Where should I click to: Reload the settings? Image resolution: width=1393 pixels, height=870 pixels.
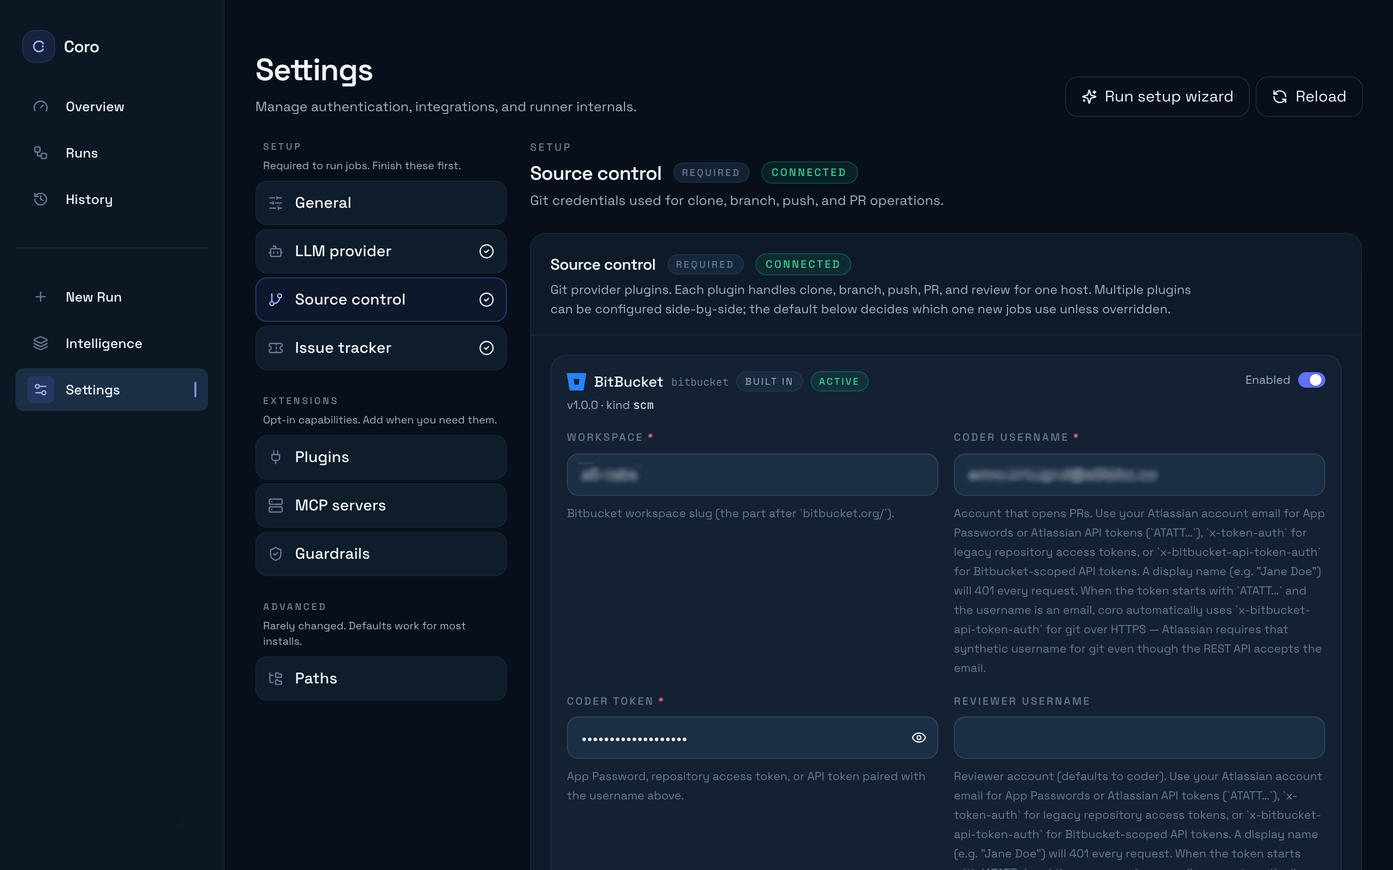pos(1309,97)
